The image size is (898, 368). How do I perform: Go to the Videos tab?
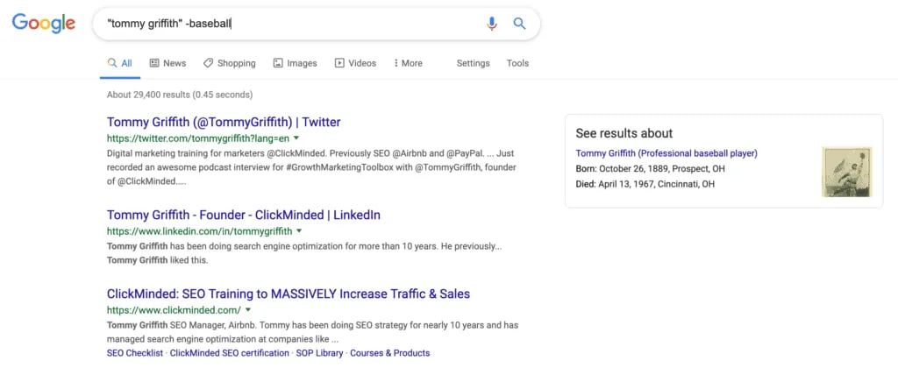(x=355, y=64)
